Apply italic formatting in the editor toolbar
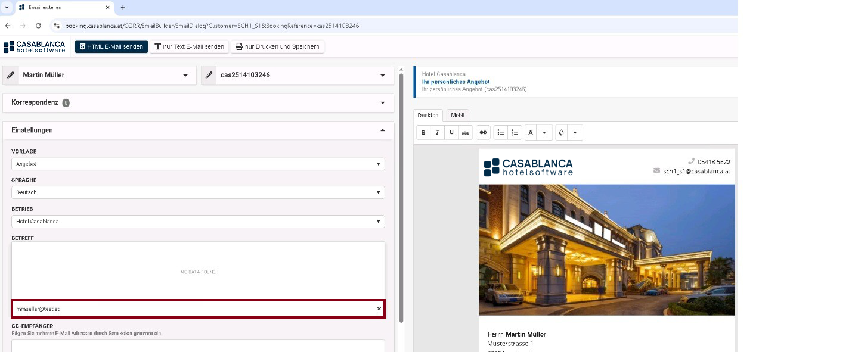Viewport: 852px width, 352px height. 437,133
